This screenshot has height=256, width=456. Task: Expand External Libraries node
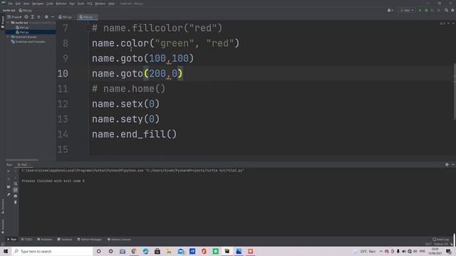coord(9,37)
